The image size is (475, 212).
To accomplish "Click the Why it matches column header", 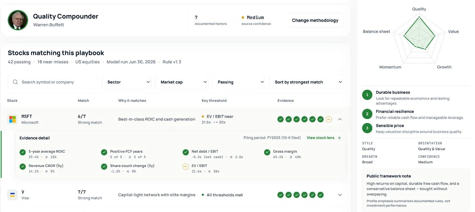I will point(132,100).
